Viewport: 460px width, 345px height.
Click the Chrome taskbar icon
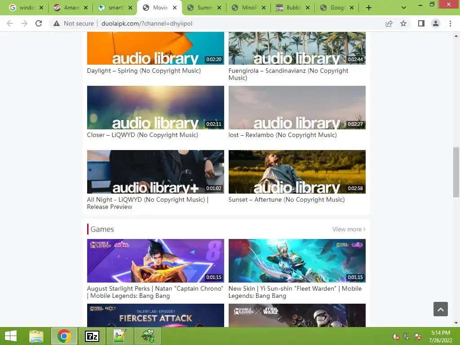pos(64,336)
